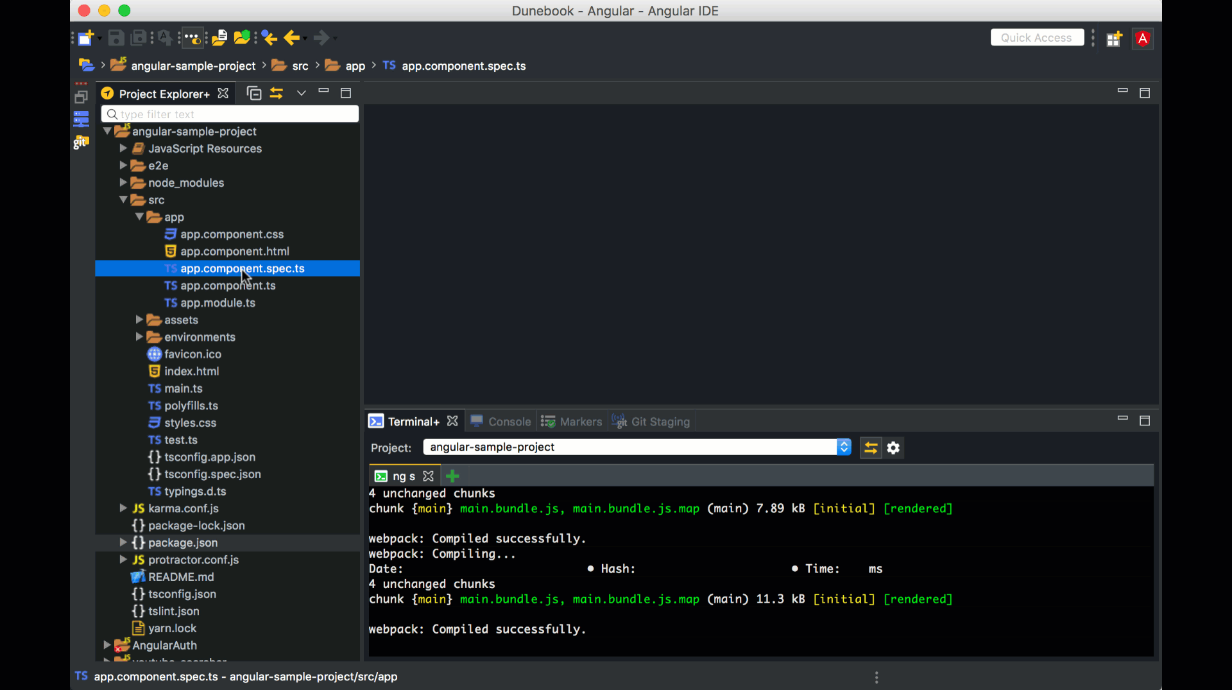Select app.component.html file
1232x690 pixels.
click(234, 252)
